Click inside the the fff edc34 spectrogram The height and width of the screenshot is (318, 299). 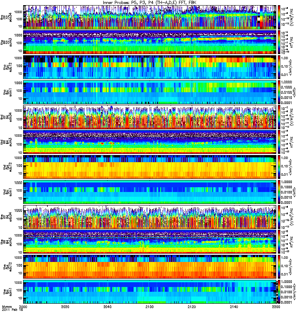point(149,217)
